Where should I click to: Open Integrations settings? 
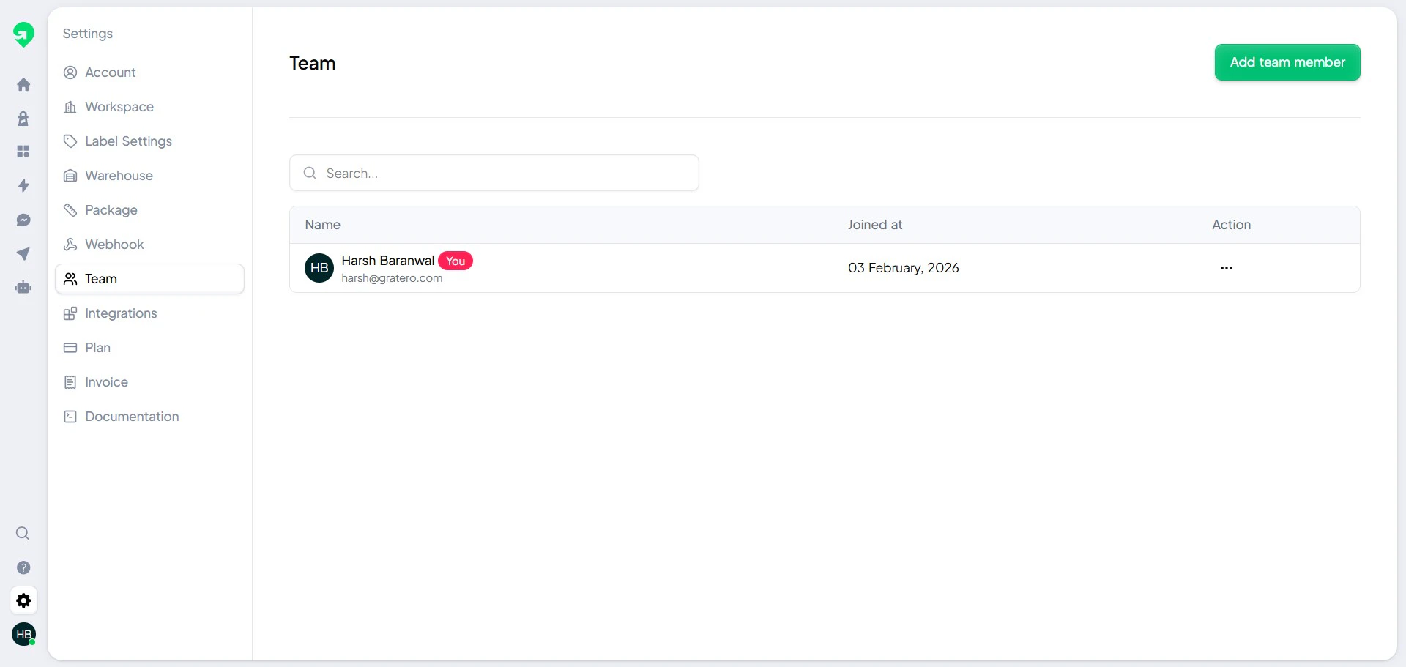point(149,313)
